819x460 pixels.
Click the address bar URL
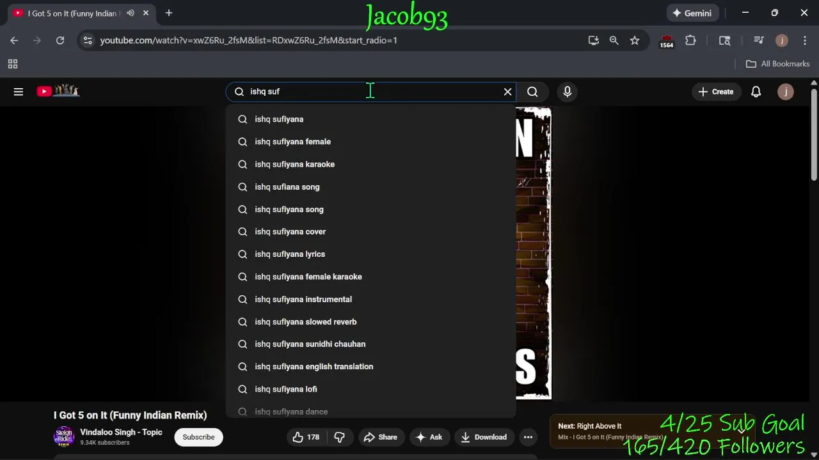tap(248, 40)
